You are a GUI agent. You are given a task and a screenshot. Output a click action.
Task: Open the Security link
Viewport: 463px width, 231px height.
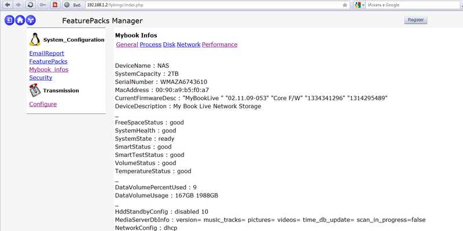pyautogui.click(x=41, y=78)
